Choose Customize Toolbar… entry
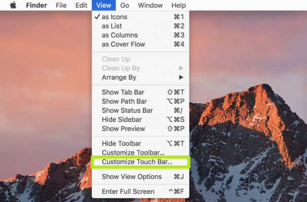307x202 pixels. click(133, 153)
